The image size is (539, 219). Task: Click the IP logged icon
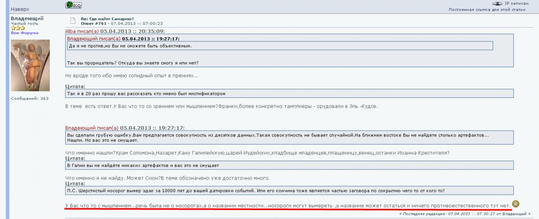(497, 3)
